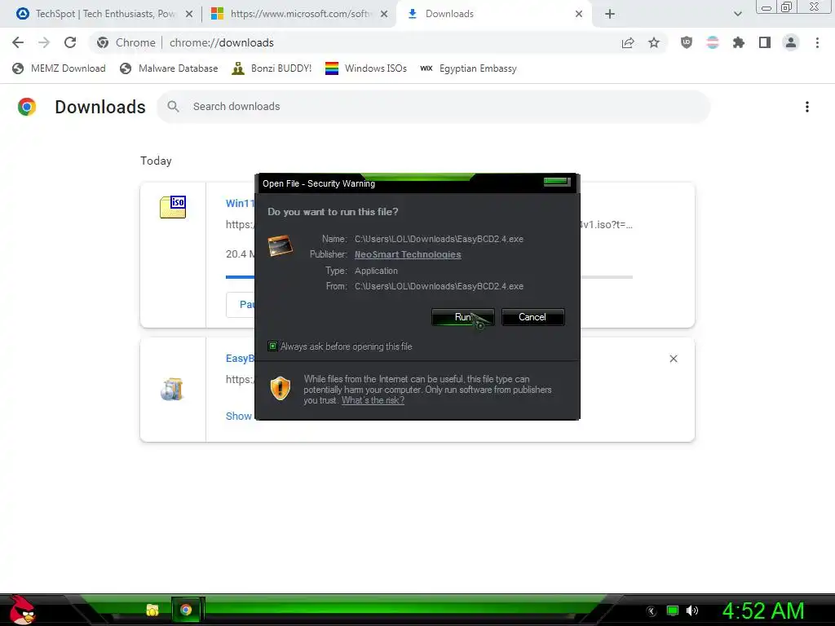Open Bonzi BUDDY! bookmark
This screenshot has width=835, height=626.
[272, 68]
